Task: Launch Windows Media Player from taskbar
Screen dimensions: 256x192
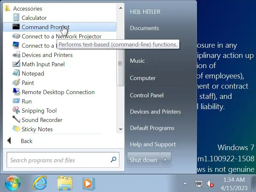Action: [88, 183]
